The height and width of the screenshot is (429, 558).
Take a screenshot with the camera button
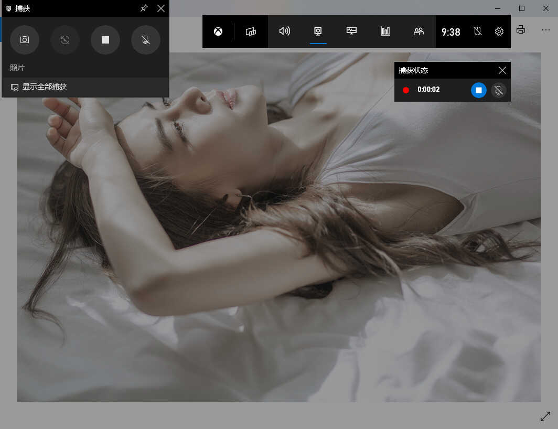coord(25,40)
